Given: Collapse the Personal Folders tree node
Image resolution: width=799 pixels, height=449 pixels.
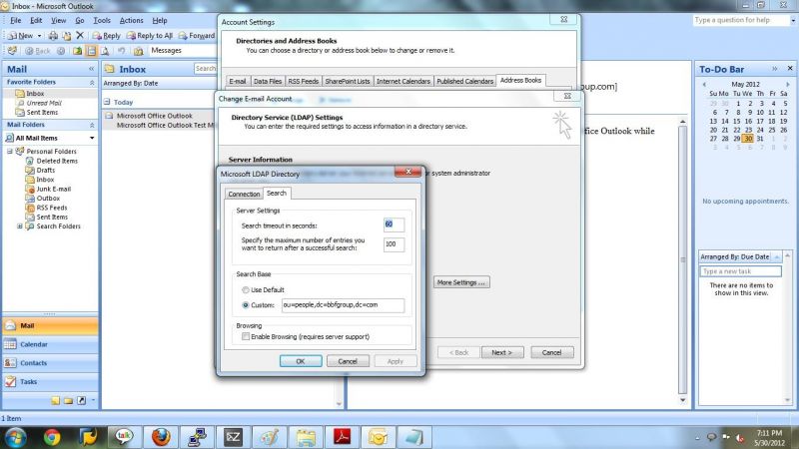Looking at the screenshot, I should [10, 152].
